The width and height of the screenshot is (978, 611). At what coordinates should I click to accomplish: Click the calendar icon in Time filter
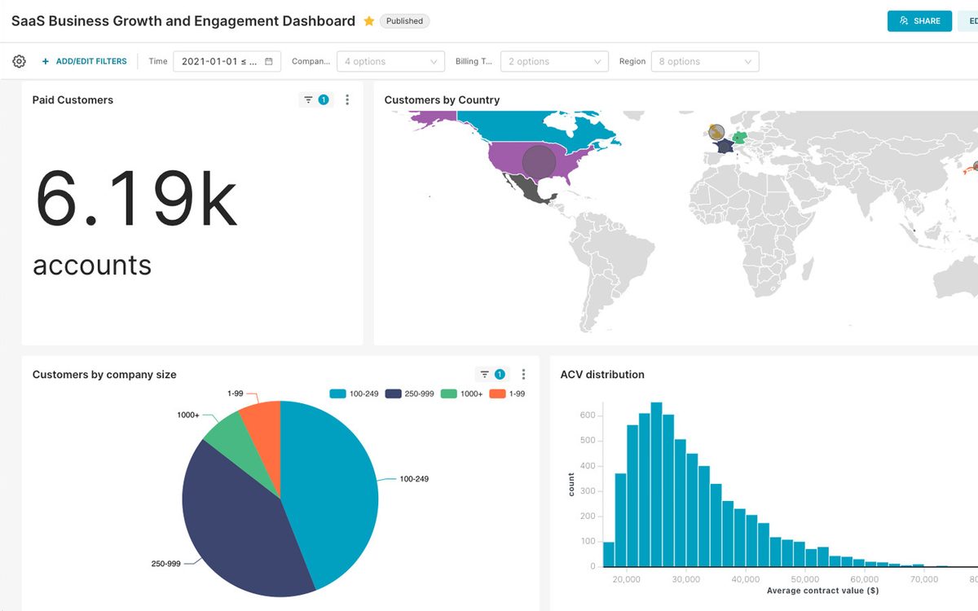point(269,61)
